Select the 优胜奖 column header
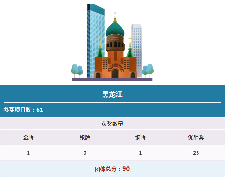Screen dimensions: 225x182 196,138
